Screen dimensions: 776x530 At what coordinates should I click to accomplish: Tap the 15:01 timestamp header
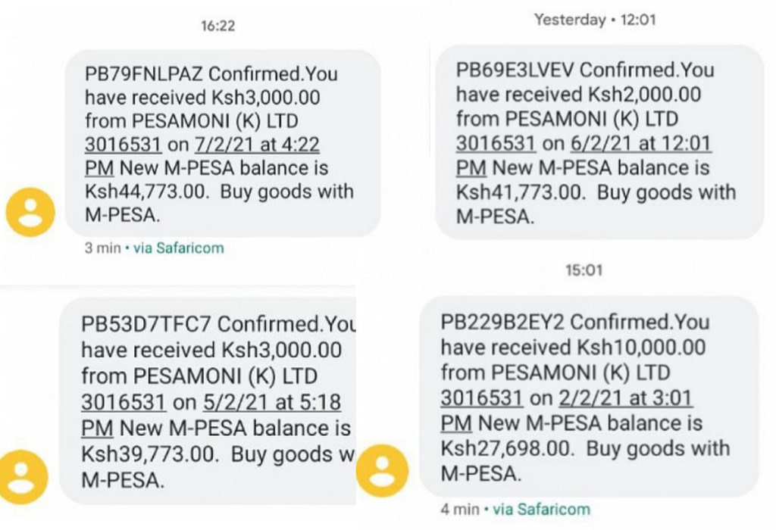pyautogui.click(x=584, y=270)
